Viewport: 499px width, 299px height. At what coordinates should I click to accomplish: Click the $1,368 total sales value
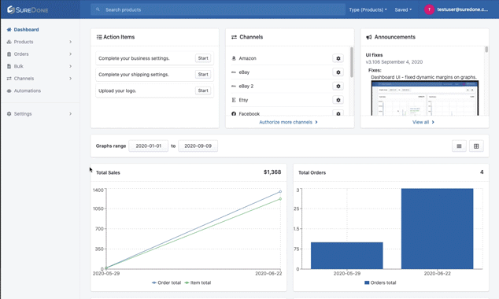click(x=272, y=172)
